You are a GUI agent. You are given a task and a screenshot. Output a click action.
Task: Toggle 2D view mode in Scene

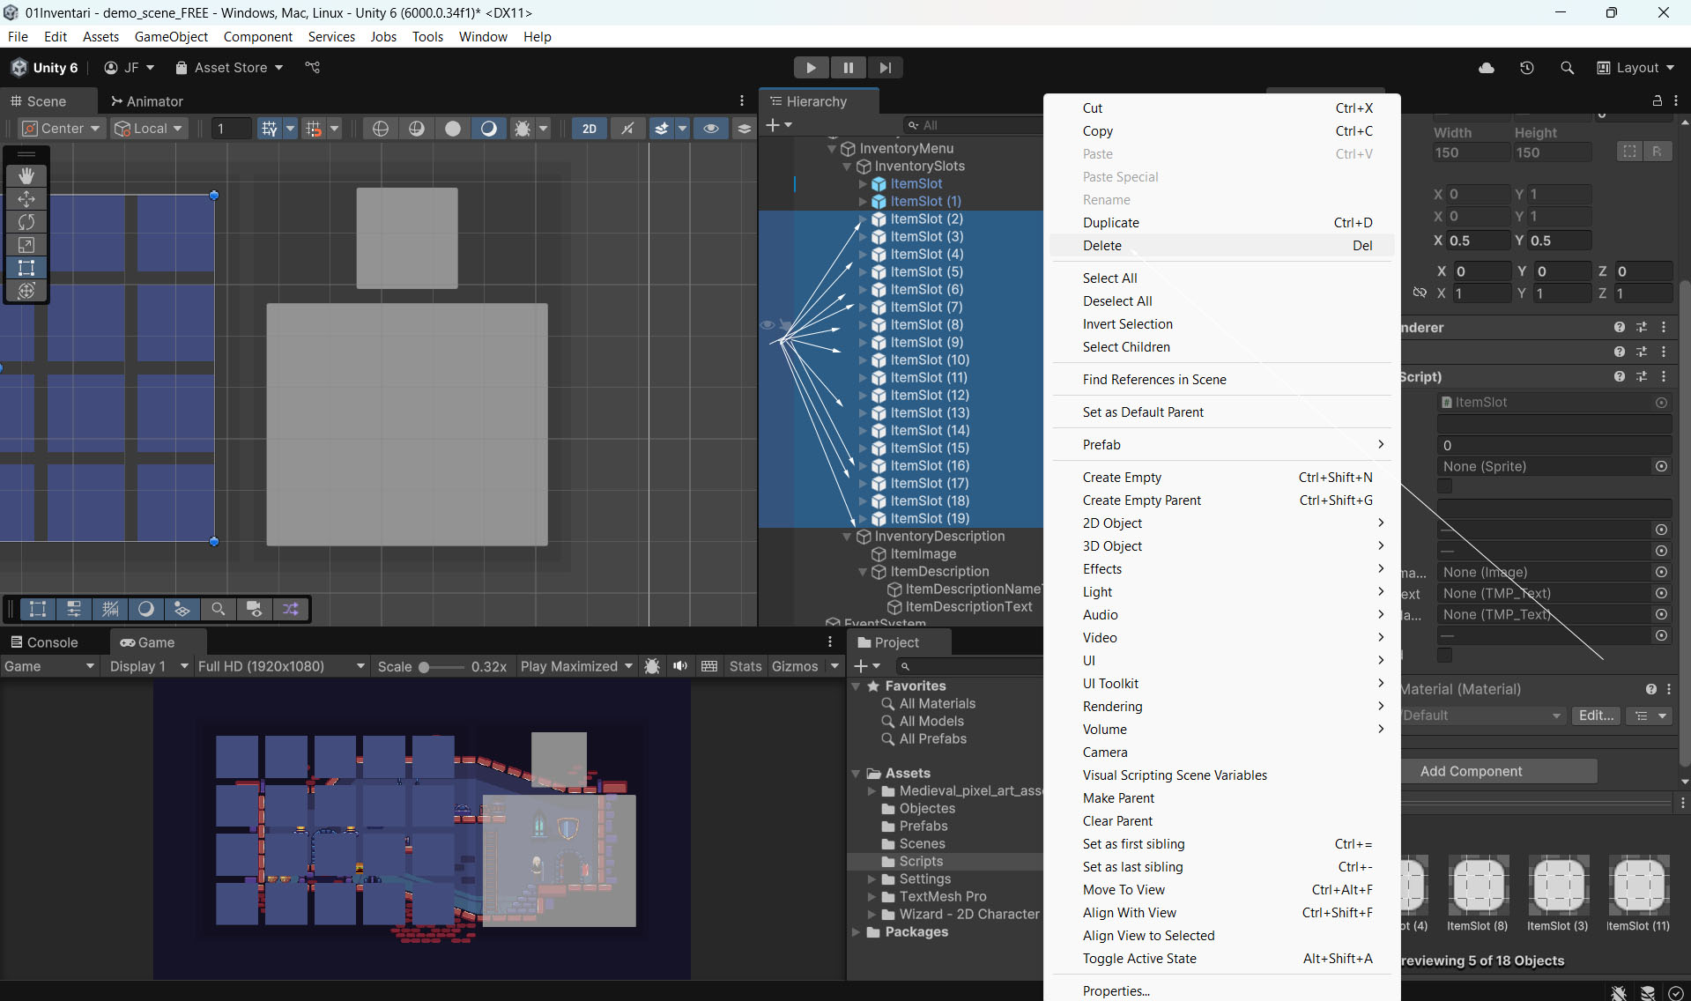pyautogui.click(x=589, y=129)
